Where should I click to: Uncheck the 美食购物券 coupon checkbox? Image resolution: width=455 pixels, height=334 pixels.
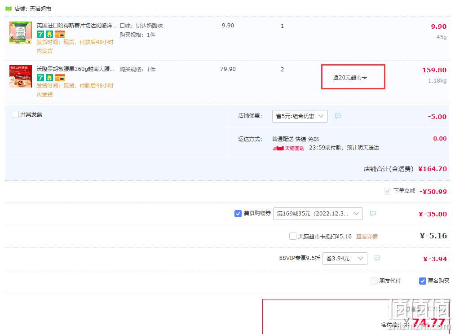(x=238, y=214)
